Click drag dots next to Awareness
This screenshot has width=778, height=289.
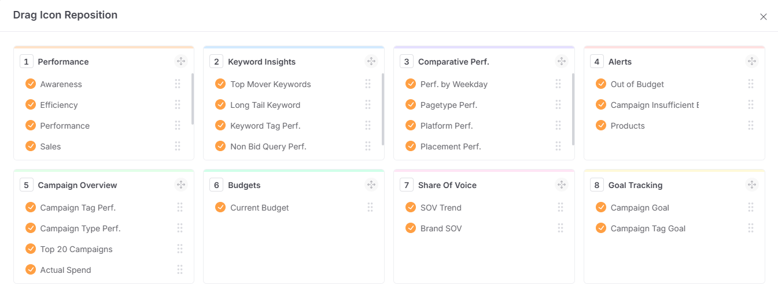(178, 84)
